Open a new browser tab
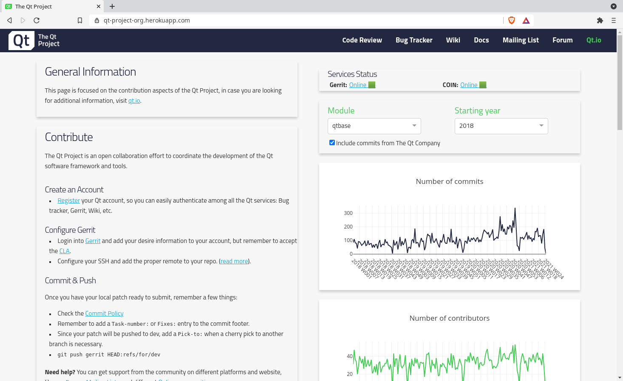This screenshot has width=623, height=381. coord(112,6)
